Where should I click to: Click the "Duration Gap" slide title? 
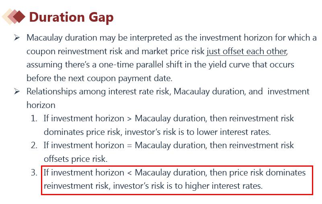71,17
